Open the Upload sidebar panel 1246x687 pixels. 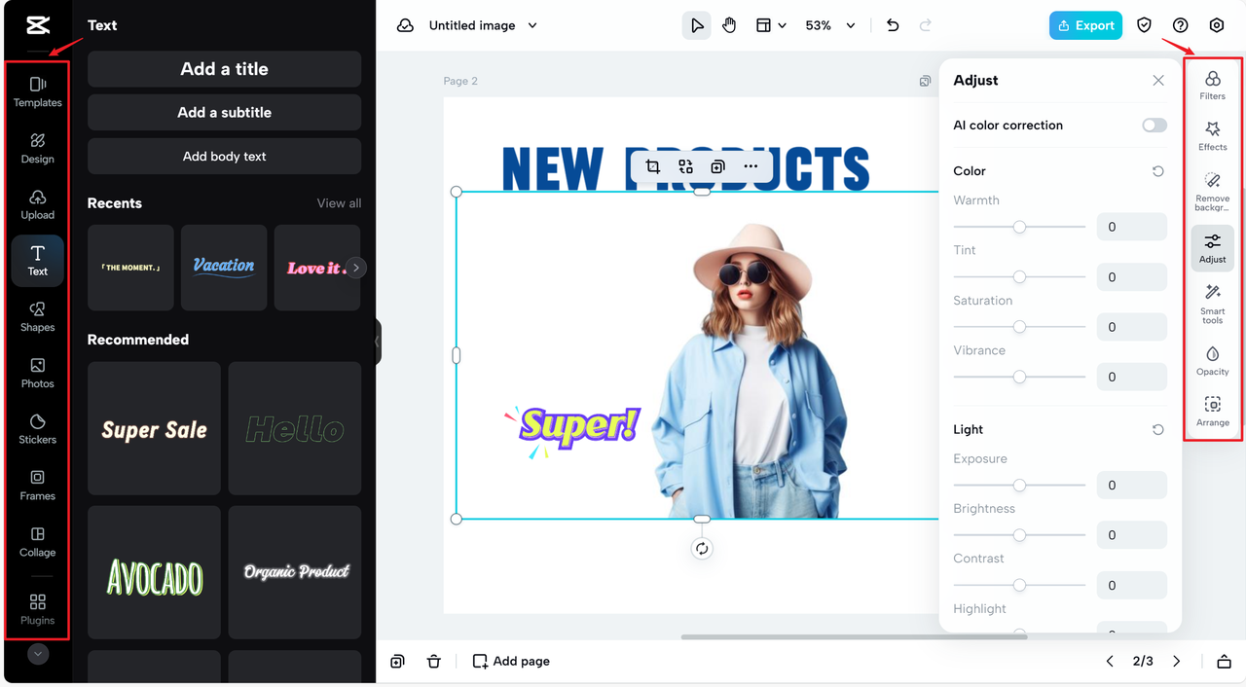click(x=38, y=204)
